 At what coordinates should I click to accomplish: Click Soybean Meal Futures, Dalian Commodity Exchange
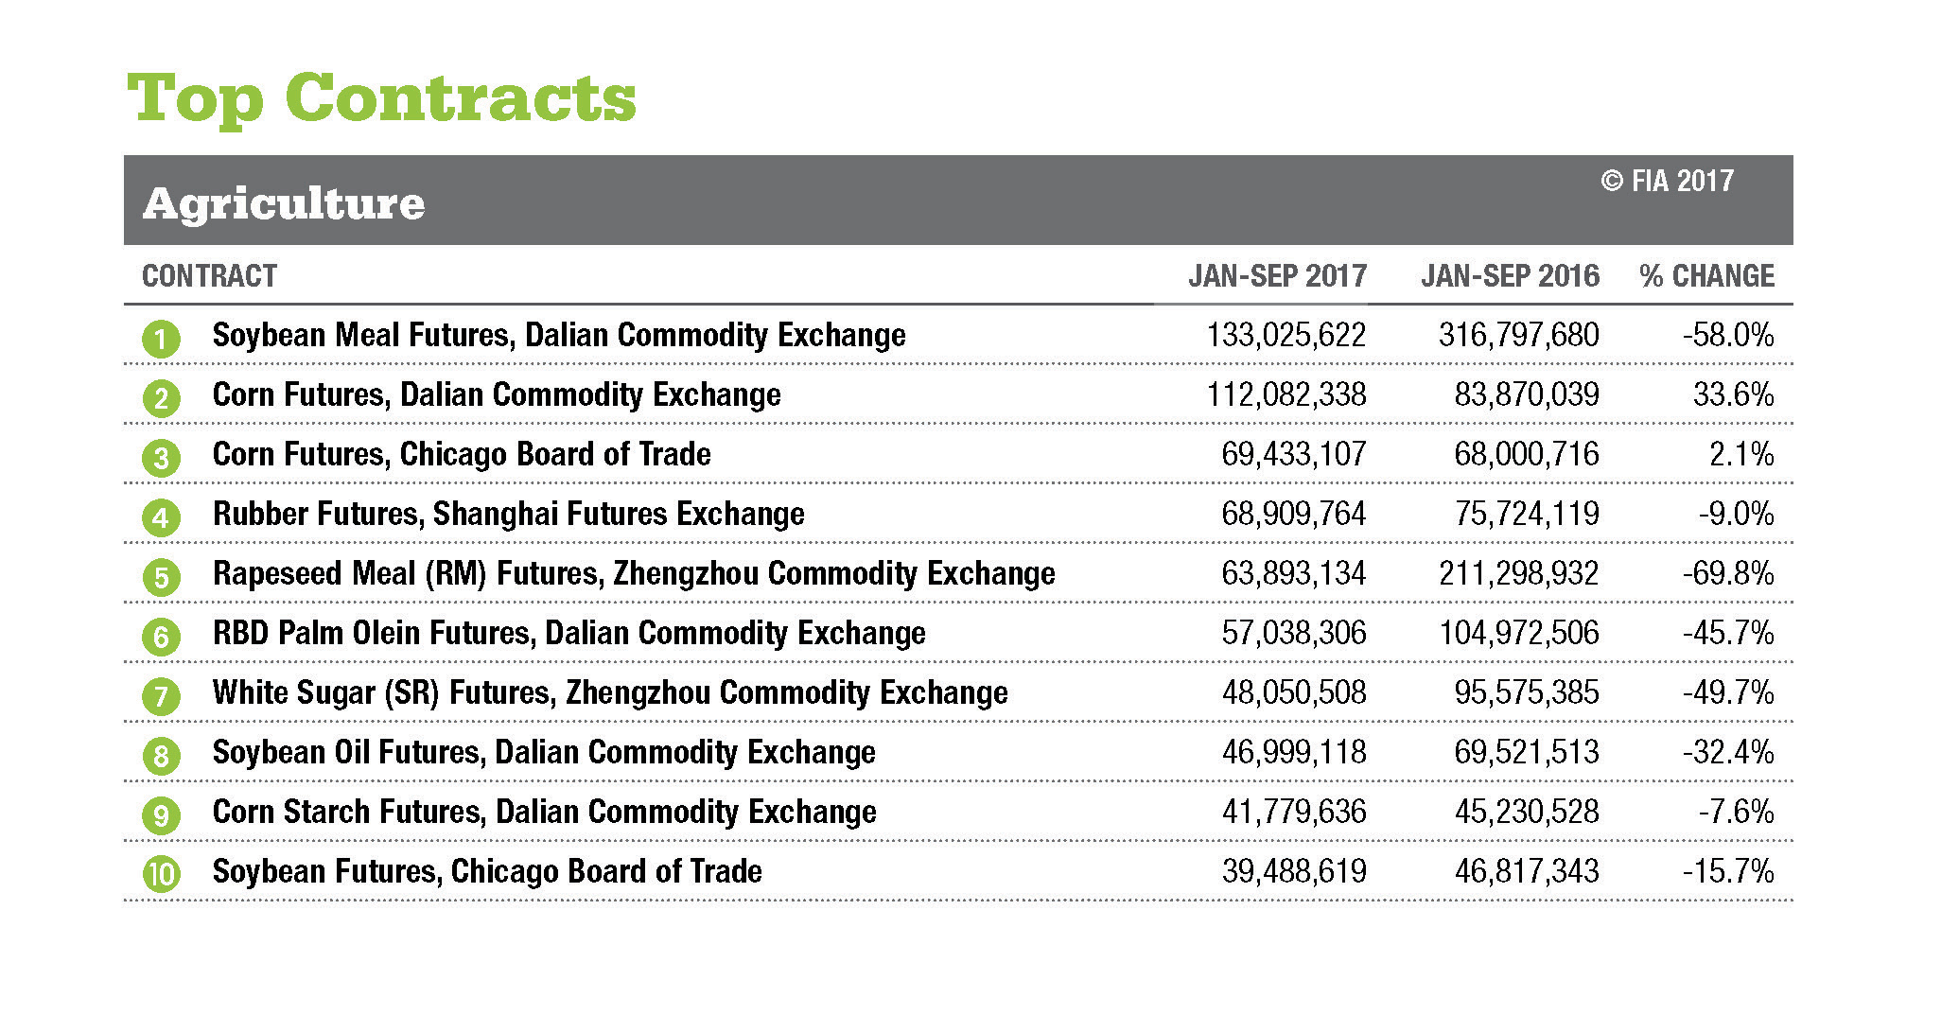pos(558,335)
